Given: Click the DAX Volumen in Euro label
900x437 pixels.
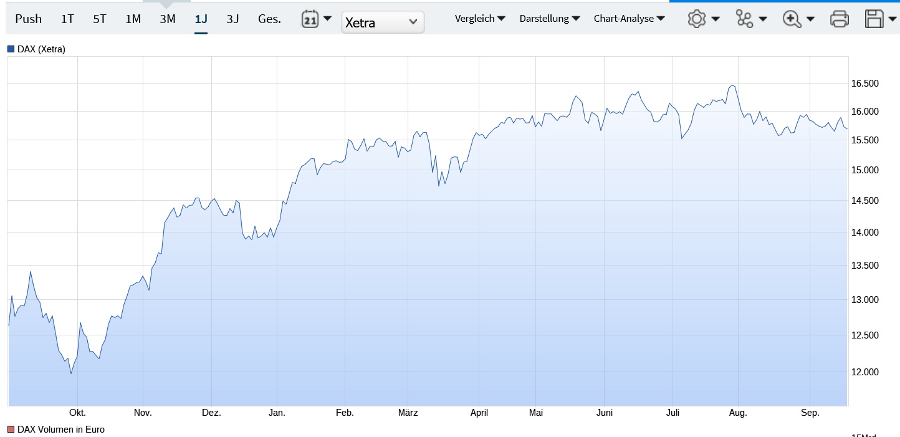Looking at the screenshot, I should [61, 430].
